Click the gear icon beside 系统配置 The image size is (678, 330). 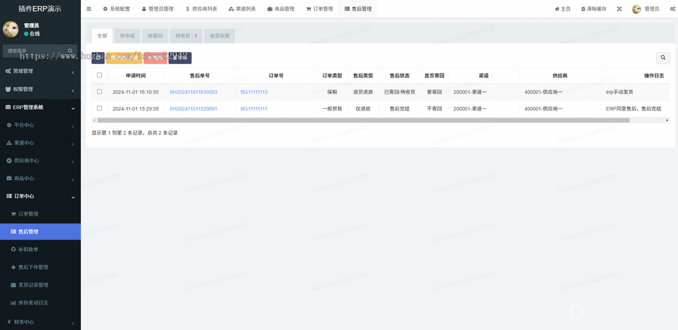(x=105, y=9)
